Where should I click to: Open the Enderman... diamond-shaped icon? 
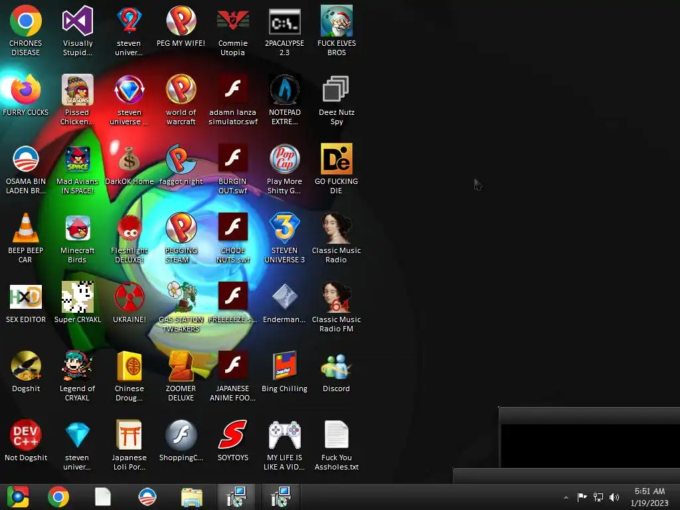coord(284,297)
